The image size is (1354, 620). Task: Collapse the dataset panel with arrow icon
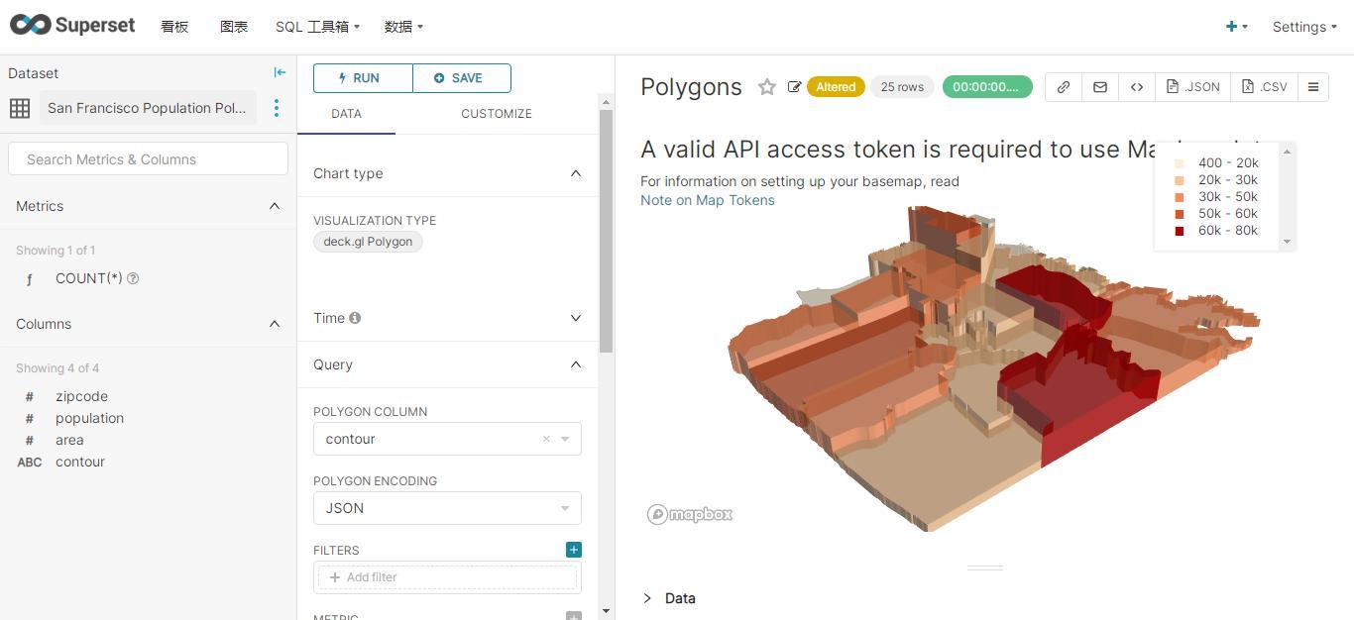(280, 72)
